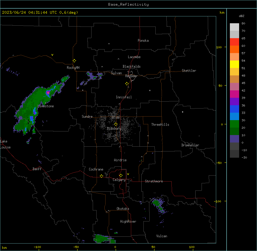Click the Lake Louise label
The image size is (257, 251).
pos(5,144)
